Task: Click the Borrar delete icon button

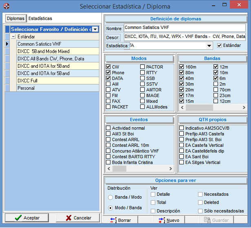Action: point(120,220)
